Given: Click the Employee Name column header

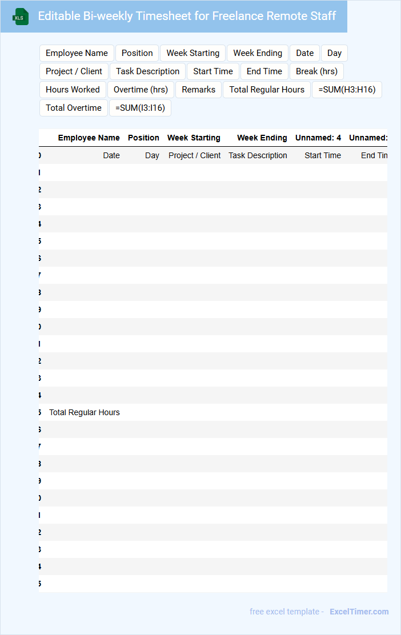Looking at the screenshot, I should pyautogui.click(x=89, y=138).
